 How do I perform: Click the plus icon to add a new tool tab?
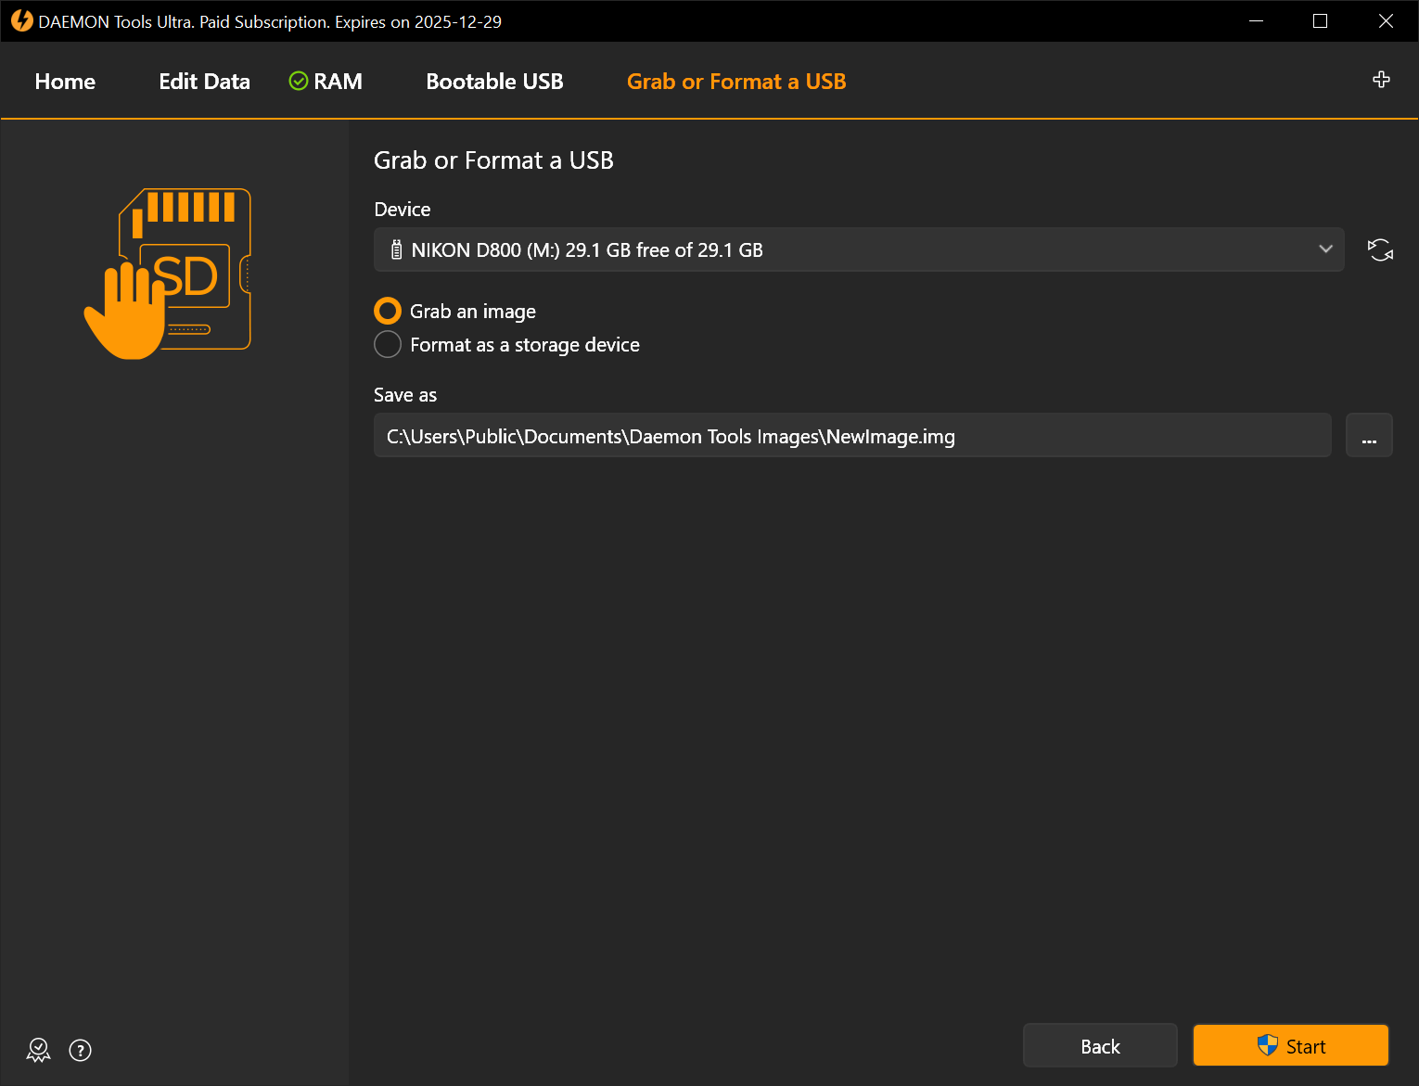coord(1381,80)
